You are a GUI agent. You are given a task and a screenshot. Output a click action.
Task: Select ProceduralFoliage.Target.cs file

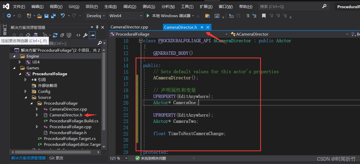tap(70, 139)
